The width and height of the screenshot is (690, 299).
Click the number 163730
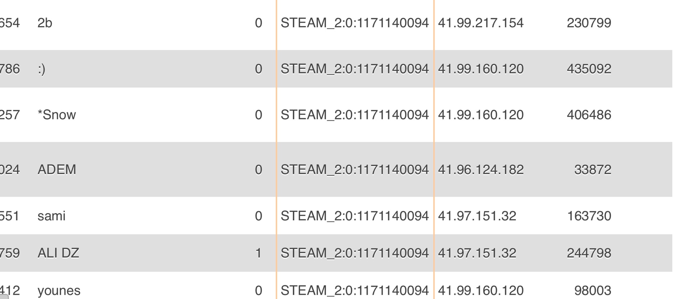tap(589, 216)
